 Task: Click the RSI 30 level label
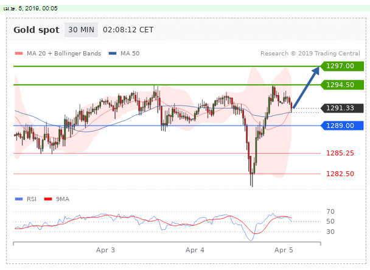click(x=330, y=232)
